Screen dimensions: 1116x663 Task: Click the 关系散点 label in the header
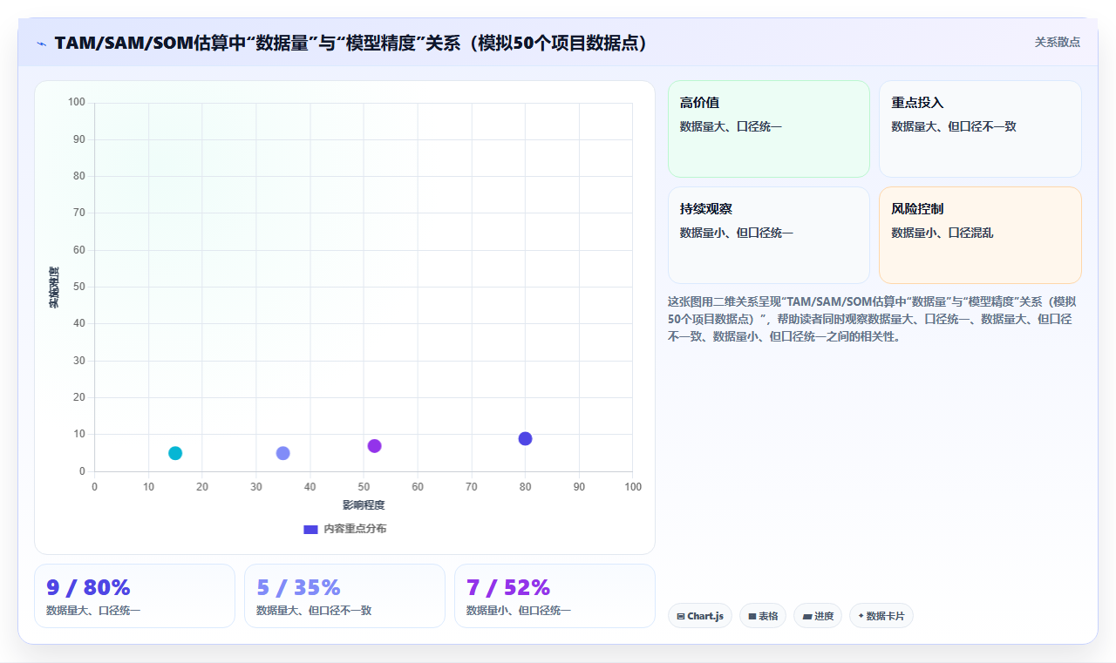click(1058, 42)
